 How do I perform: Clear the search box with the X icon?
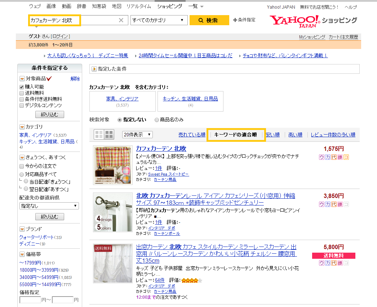[x=121, y=20]
